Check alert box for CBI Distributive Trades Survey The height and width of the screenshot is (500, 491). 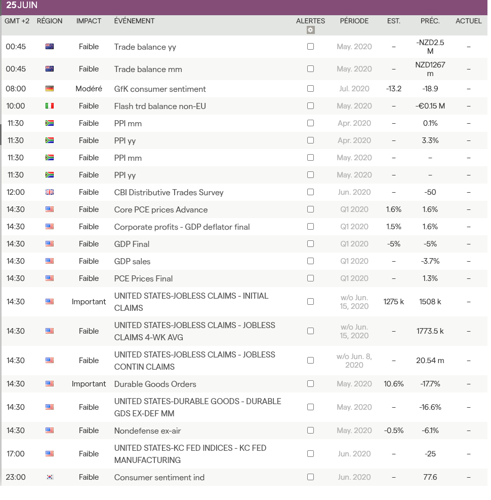click(311, 192)
